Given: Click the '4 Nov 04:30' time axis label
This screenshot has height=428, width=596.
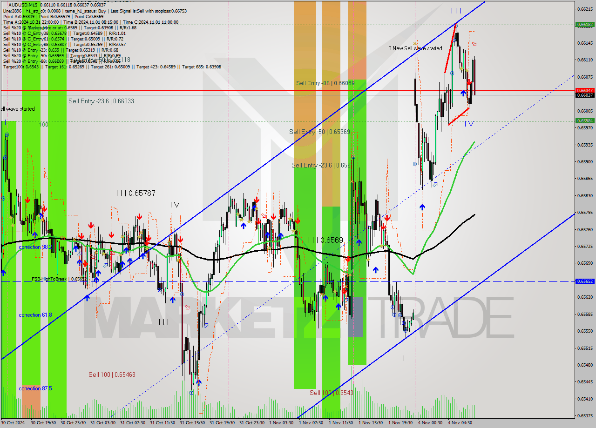Looking at the screenshot, I should pos(460,423).
